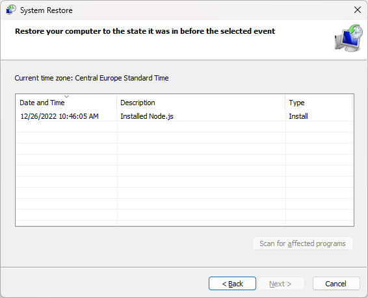Image resolution: width=368 pixels, height=298 pixels.
Task: Click Scan for affected programs
Action: tap(303, 243)
